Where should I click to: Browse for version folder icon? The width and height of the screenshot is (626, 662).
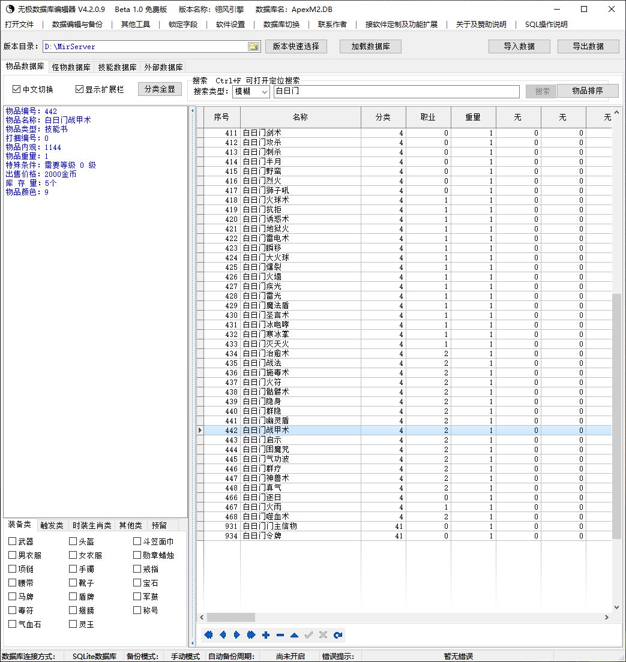(x=254, y=46)
